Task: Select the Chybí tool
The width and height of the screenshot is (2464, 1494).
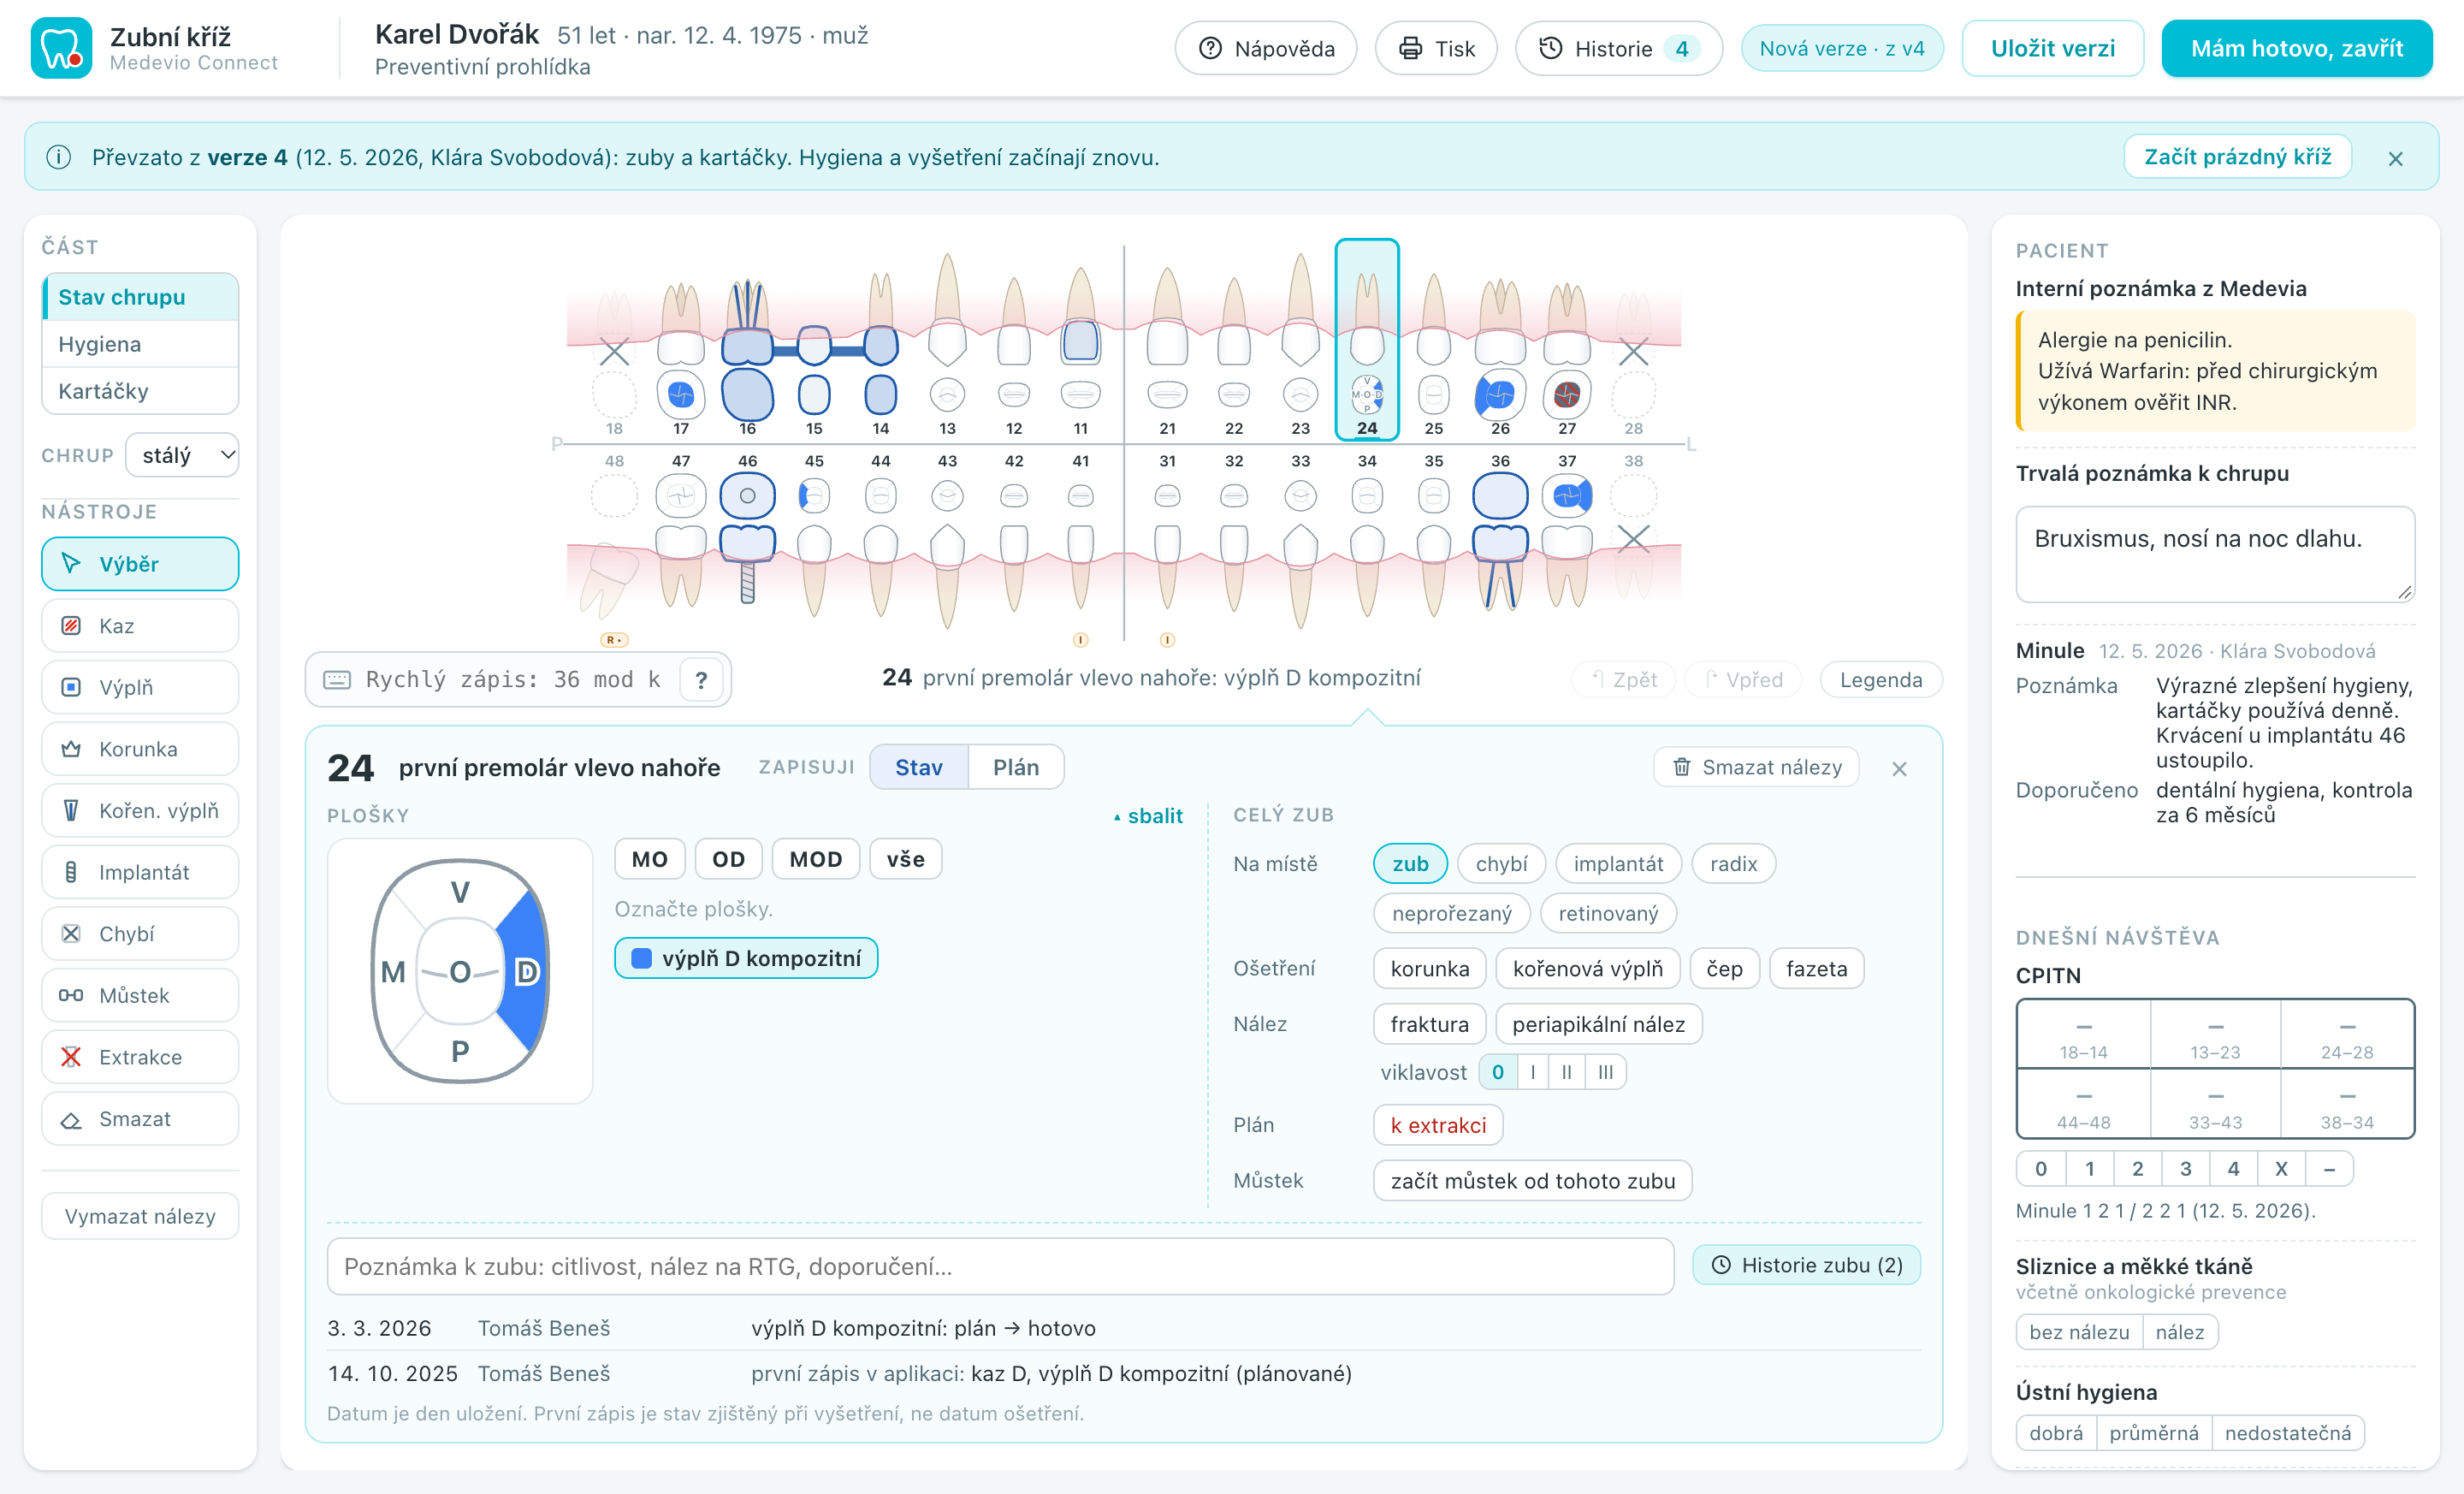Action: (x=140, y=934)
